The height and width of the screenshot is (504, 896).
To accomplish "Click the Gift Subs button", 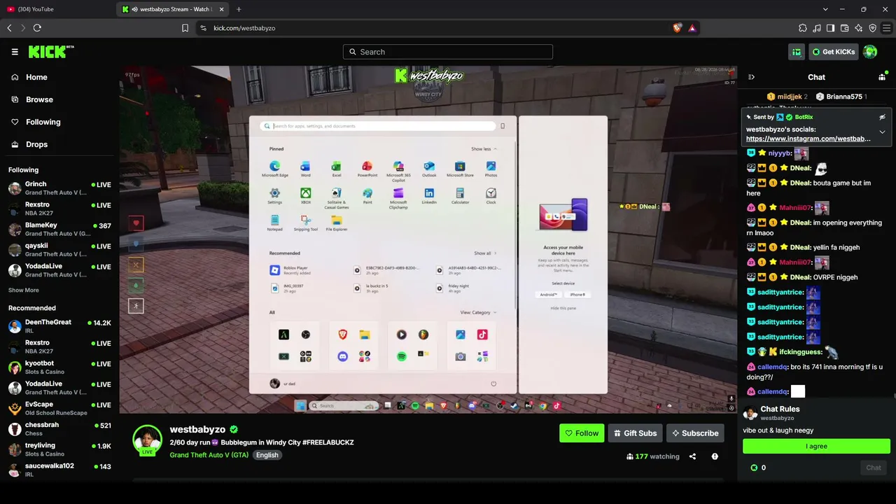I will pyautogui.click(x=635, y=433).
